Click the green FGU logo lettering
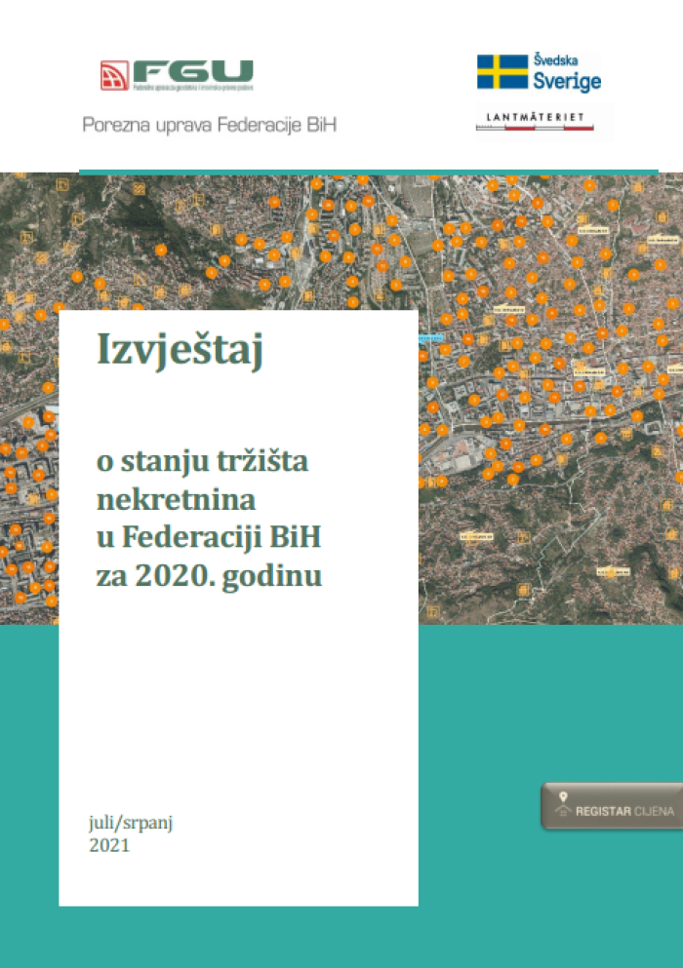Image resolution: width=683 pixels, height=968 pixels. point(193,70)
